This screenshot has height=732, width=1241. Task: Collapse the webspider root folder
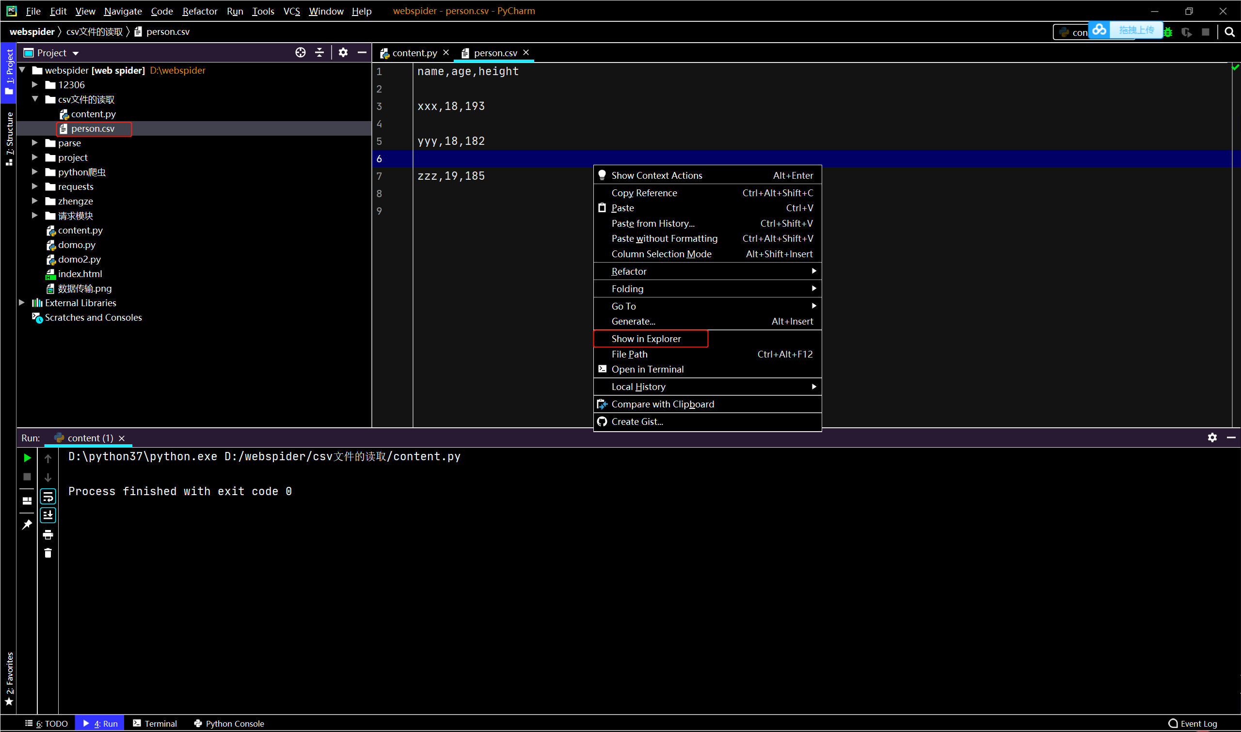click(22, 70)
